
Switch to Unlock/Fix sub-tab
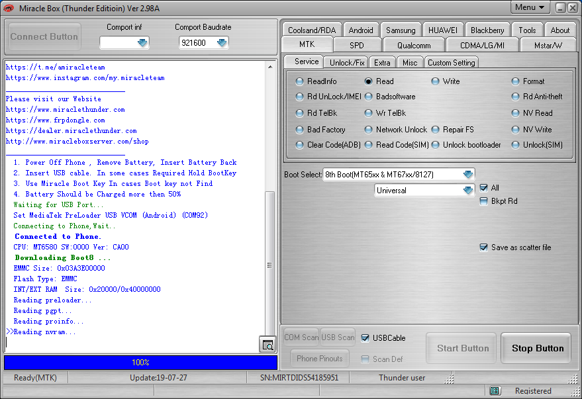point(347,63)
